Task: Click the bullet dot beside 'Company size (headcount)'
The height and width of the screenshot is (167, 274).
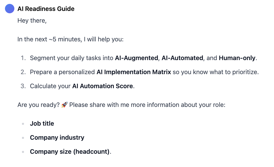Action: pyautogui.click(x=23, y=152)
